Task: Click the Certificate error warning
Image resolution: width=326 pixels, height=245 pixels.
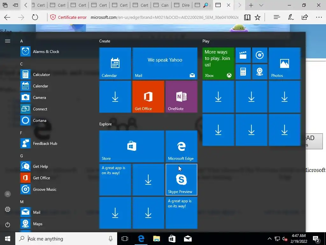Action: coord(68,17)
